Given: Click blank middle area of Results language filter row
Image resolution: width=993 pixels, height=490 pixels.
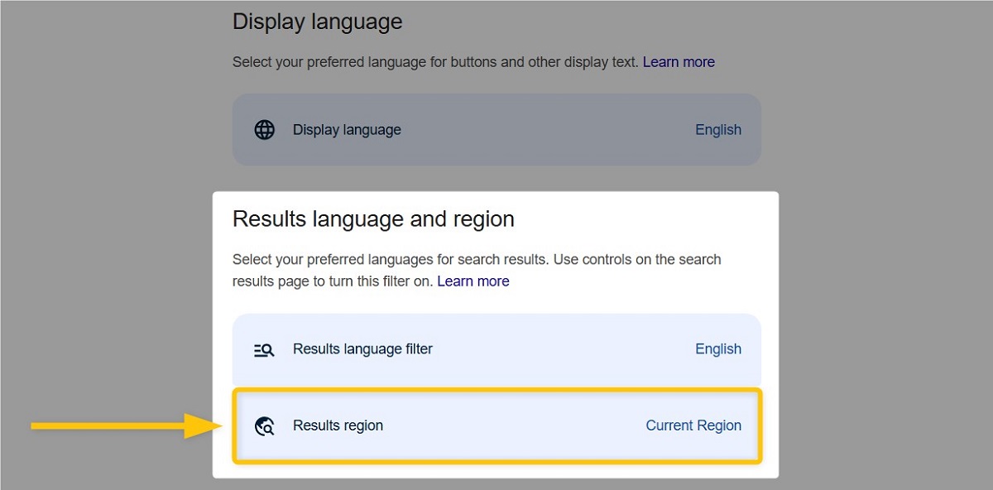Looking at the screenshot, I should [x=563, y=349].
